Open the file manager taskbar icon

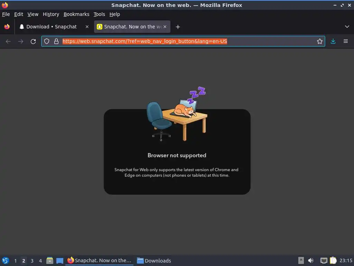pos(50,260)
